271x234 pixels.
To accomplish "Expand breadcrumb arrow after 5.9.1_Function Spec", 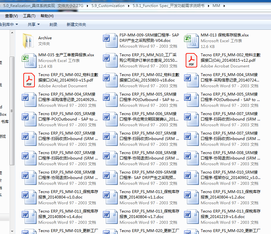I will 209,6.
